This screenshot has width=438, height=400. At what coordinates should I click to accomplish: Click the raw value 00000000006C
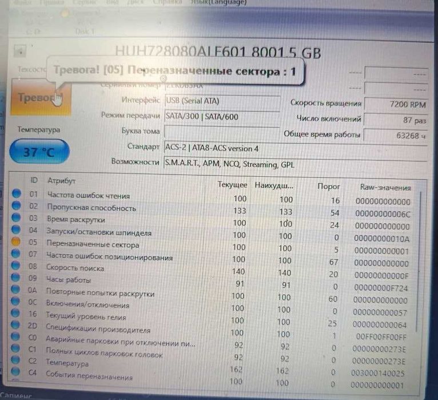[x=383, y=214]
